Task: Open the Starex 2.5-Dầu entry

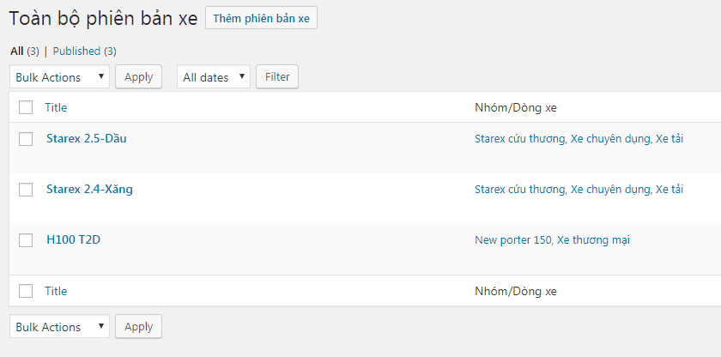Action: click(87, 138)
